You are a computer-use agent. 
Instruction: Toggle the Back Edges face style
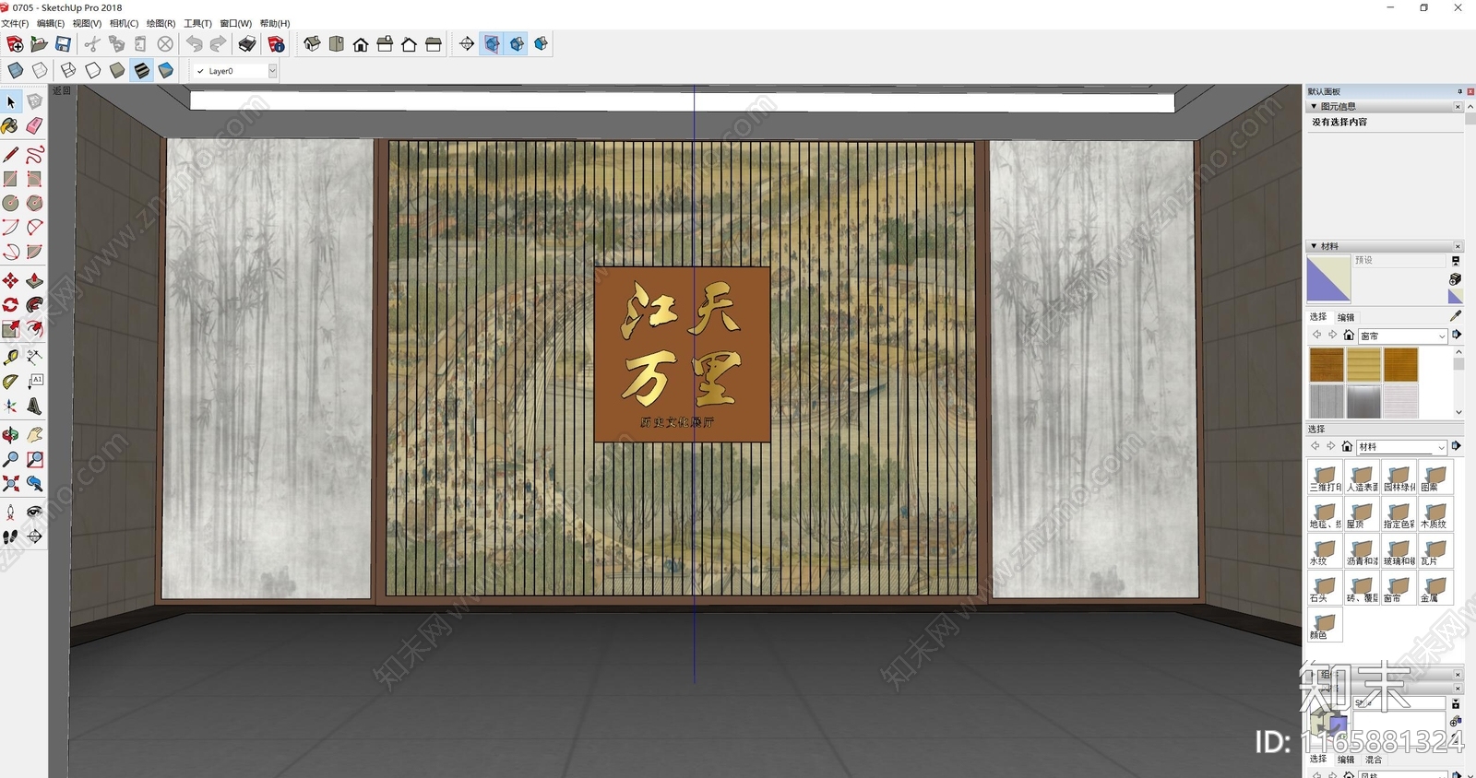click(40, 70)
